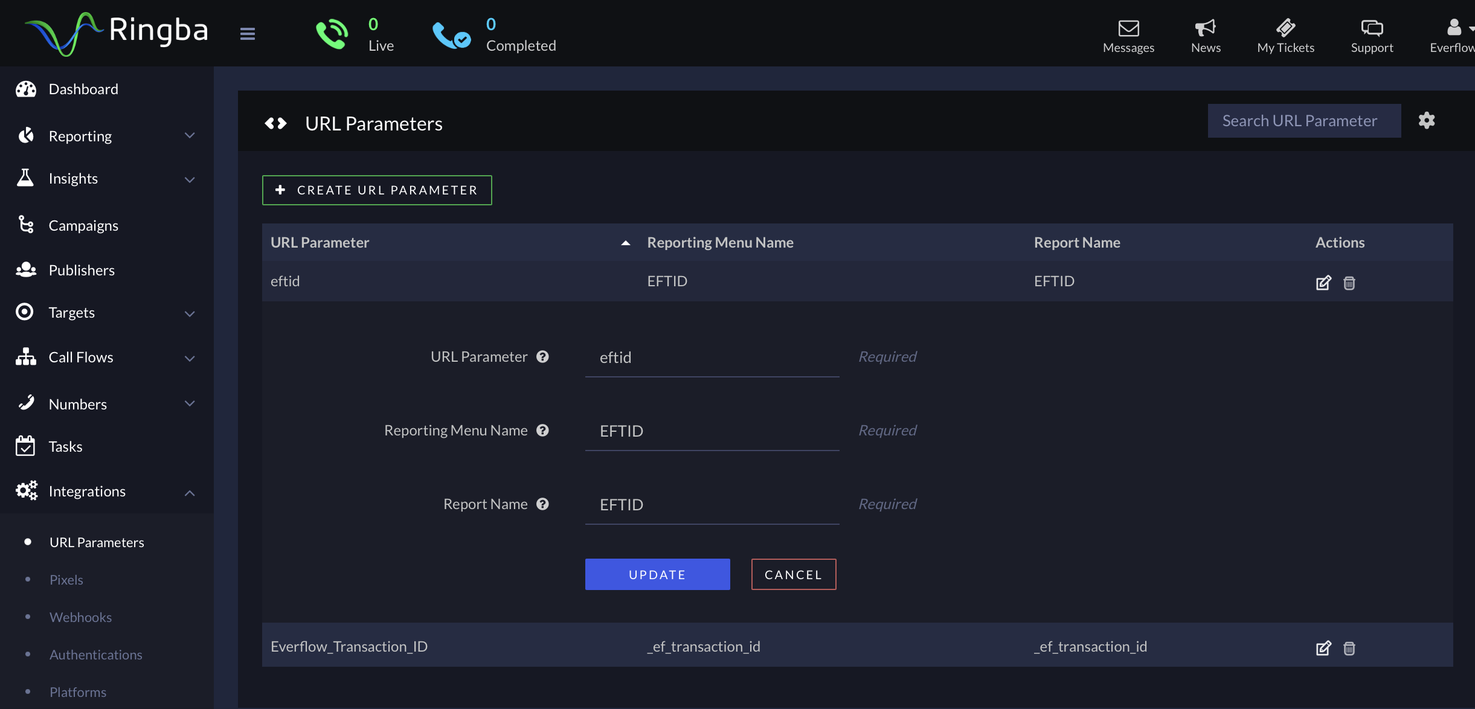This screenshot has width=1475, height=709.
Task: Click the Everflow_Transaction_ID cell text
Action: pos(349,646)
